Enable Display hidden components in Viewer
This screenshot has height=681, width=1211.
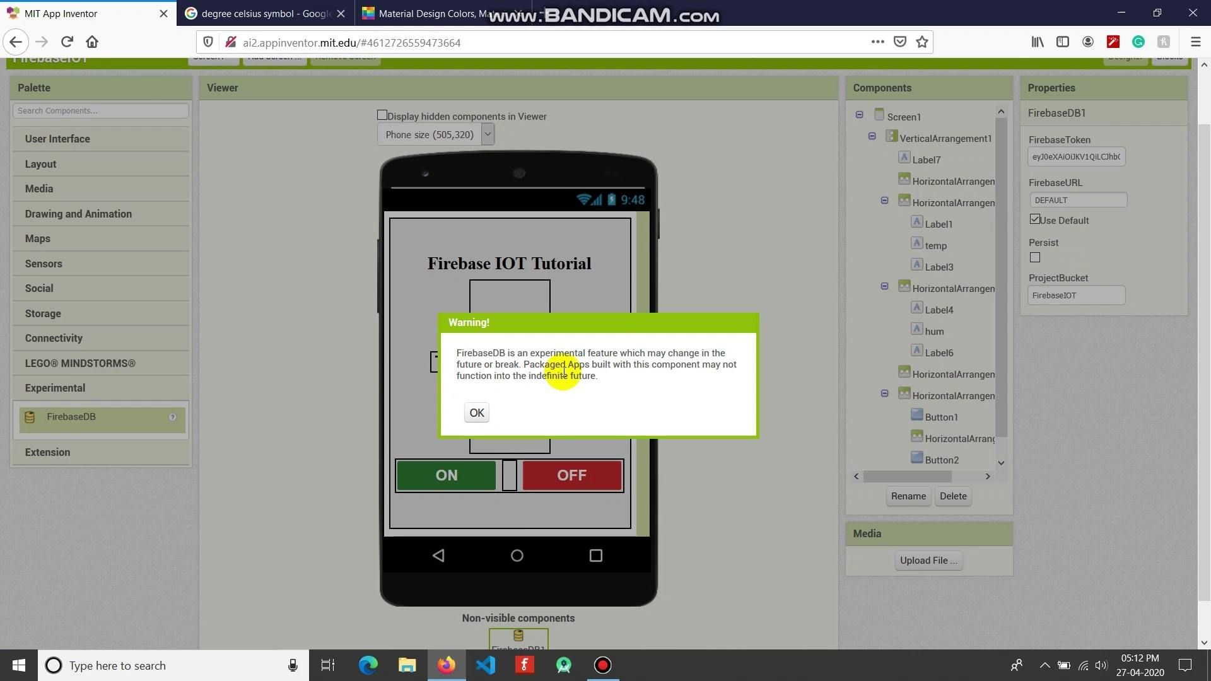pos(382,114)
